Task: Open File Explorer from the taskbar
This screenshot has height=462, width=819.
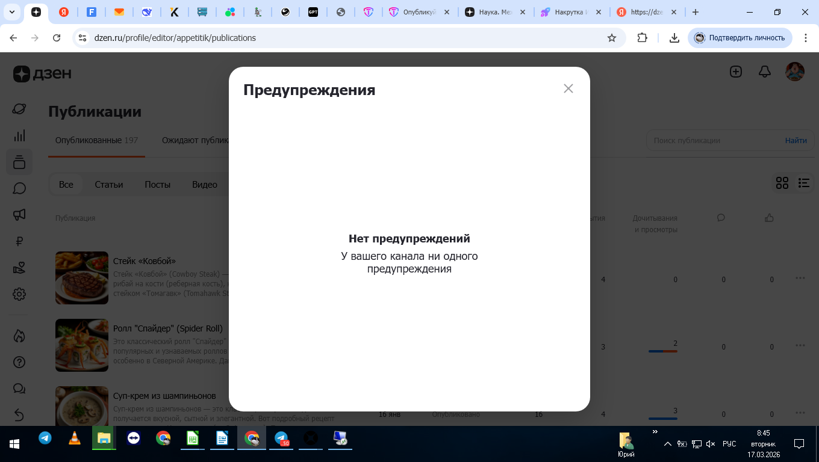Action: (x=104, y=439)
